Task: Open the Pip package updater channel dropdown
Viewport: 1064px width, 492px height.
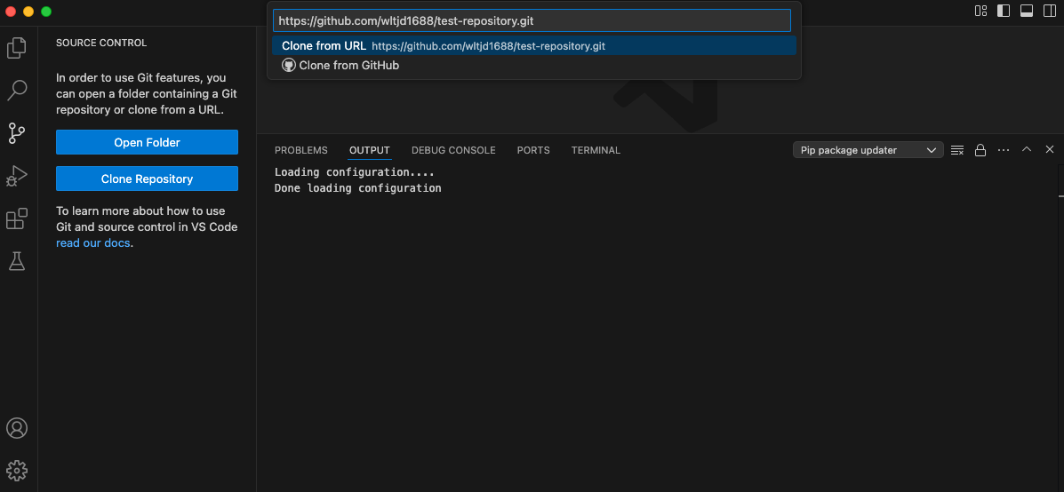Action: point(868,150)
